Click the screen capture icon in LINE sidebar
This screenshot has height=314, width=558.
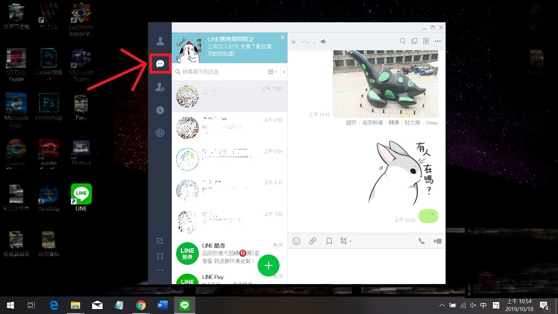click(x=160, y=241)
